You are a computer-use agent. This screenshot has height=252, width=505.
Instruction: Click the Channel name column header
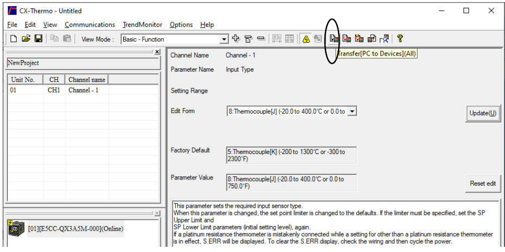[87, 80]
